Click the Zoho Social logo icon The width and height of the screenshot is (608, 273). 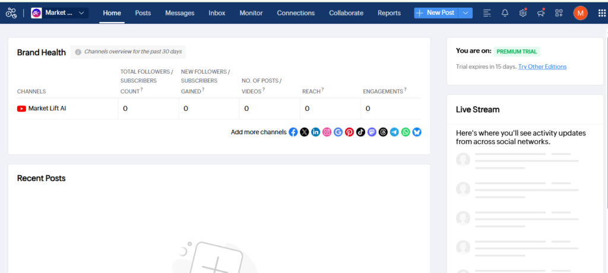coord(11,13)
